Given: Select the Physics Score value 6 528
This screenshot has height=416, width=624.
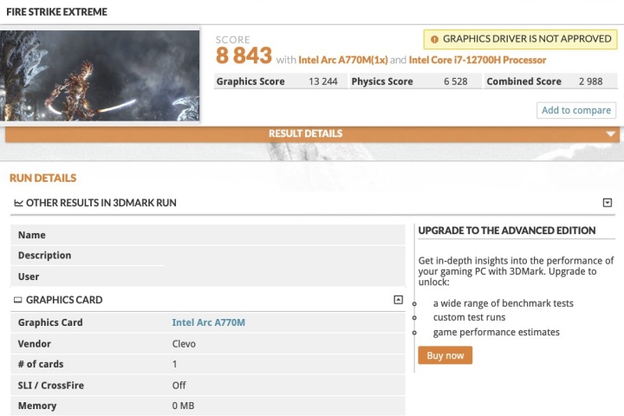Looking at the screenshot, I should click(x=456, y=81).
